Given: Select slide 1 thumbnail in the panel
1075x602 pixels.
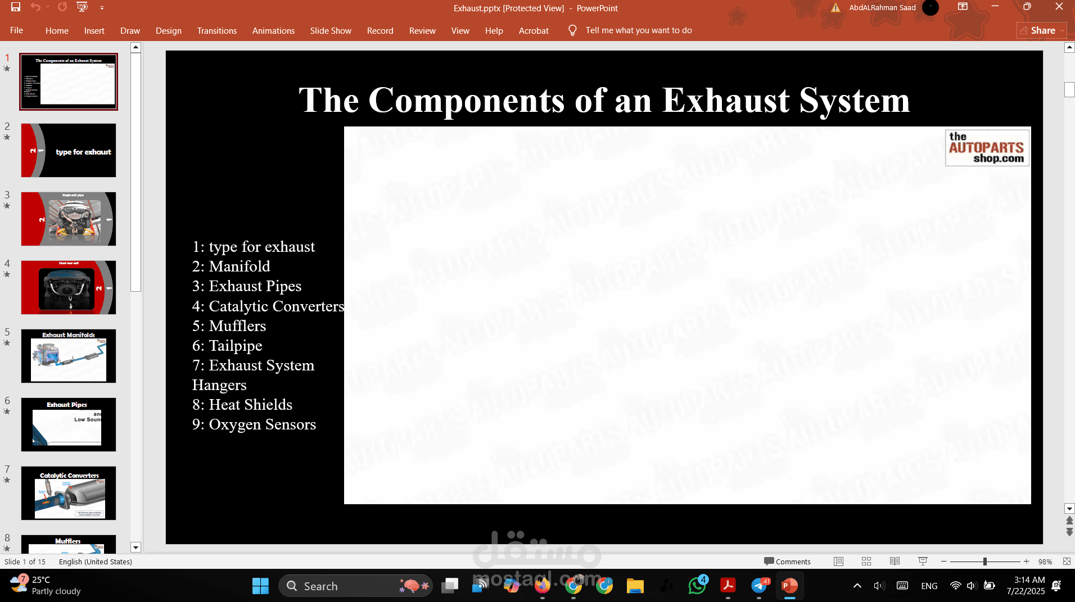Looking at the screenshot, I should pyautogui.click(x=69, y=82).
